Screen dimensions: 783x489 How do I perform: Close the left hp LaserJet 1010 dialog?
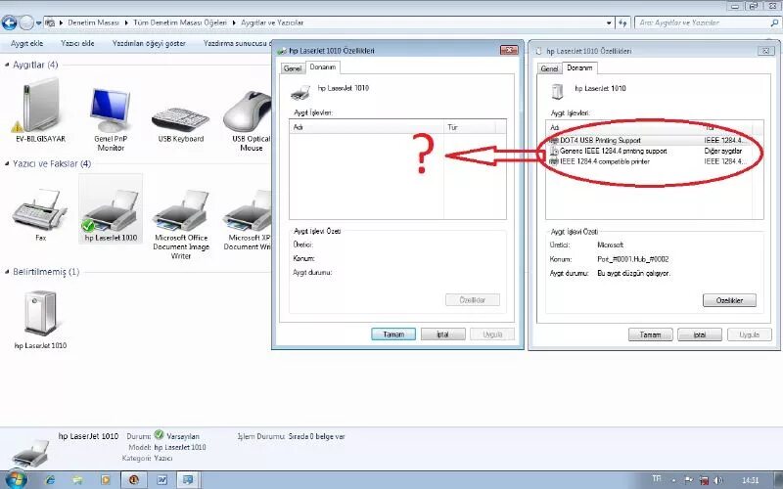(509, 50)
